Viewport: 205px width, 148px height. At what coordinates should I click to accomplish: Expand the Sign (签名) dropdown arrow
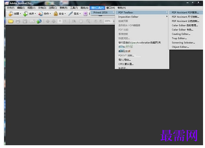tap(80, 14)
